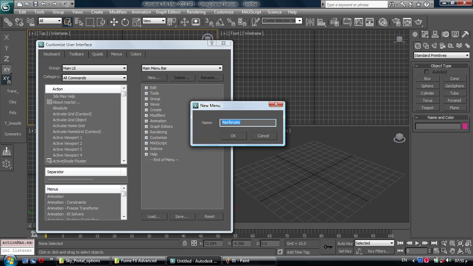Click the Align tool icon

pyautogui.click(x=321, y=22)
